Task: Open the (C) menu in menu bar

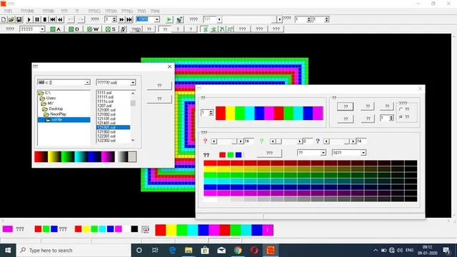Action: [x=94, y=11]
